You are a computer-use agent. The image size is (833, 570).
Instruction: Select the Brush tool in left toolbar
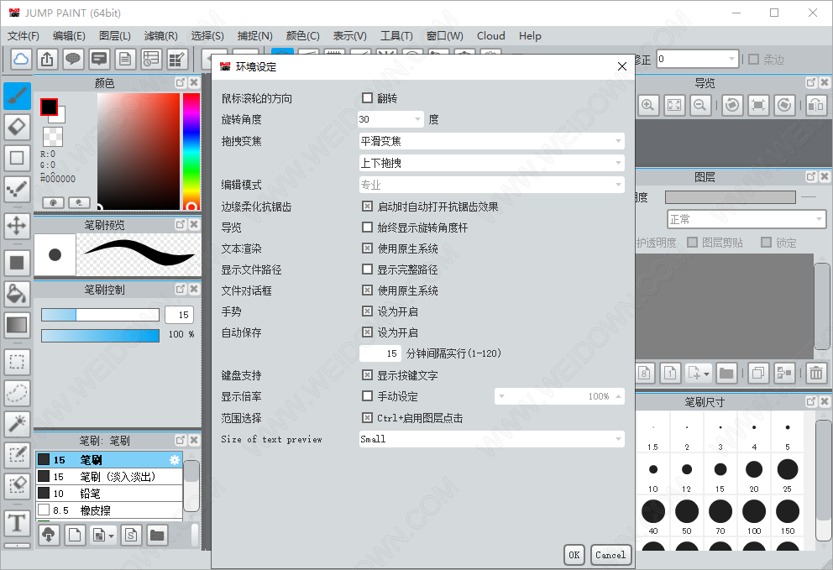(x=17, y=97)
